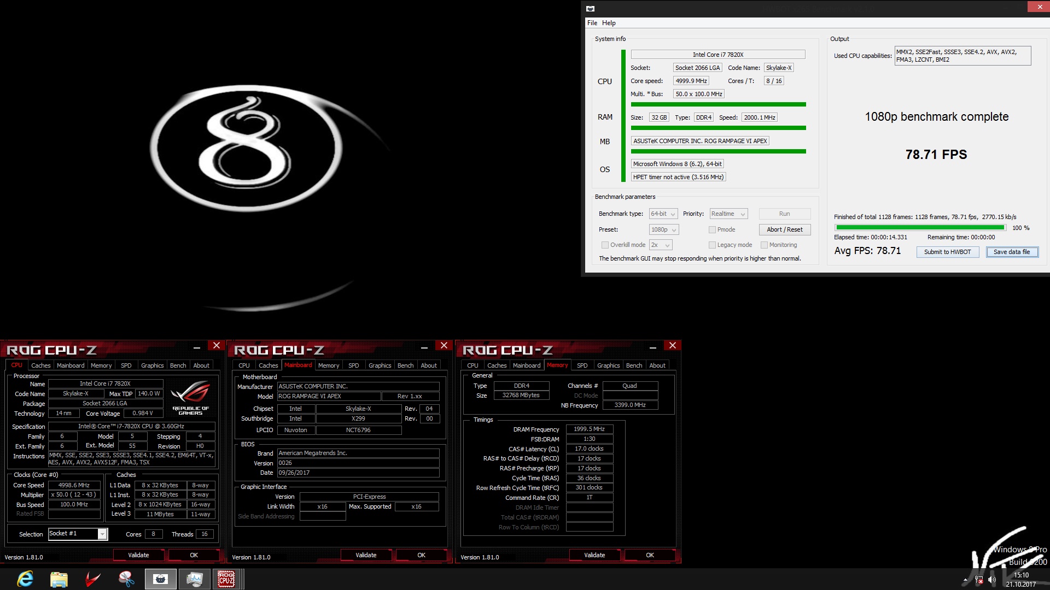Click Validate in left CPU-Z window
Screen dimensions: 1050x590
pos(138,555)
